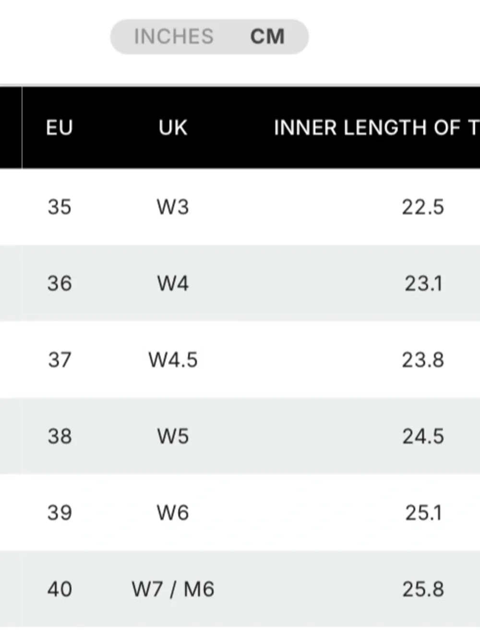The width and height of the screenshot is (480, 640).
Task: Click the EU column header
Action: pos(60,128)
